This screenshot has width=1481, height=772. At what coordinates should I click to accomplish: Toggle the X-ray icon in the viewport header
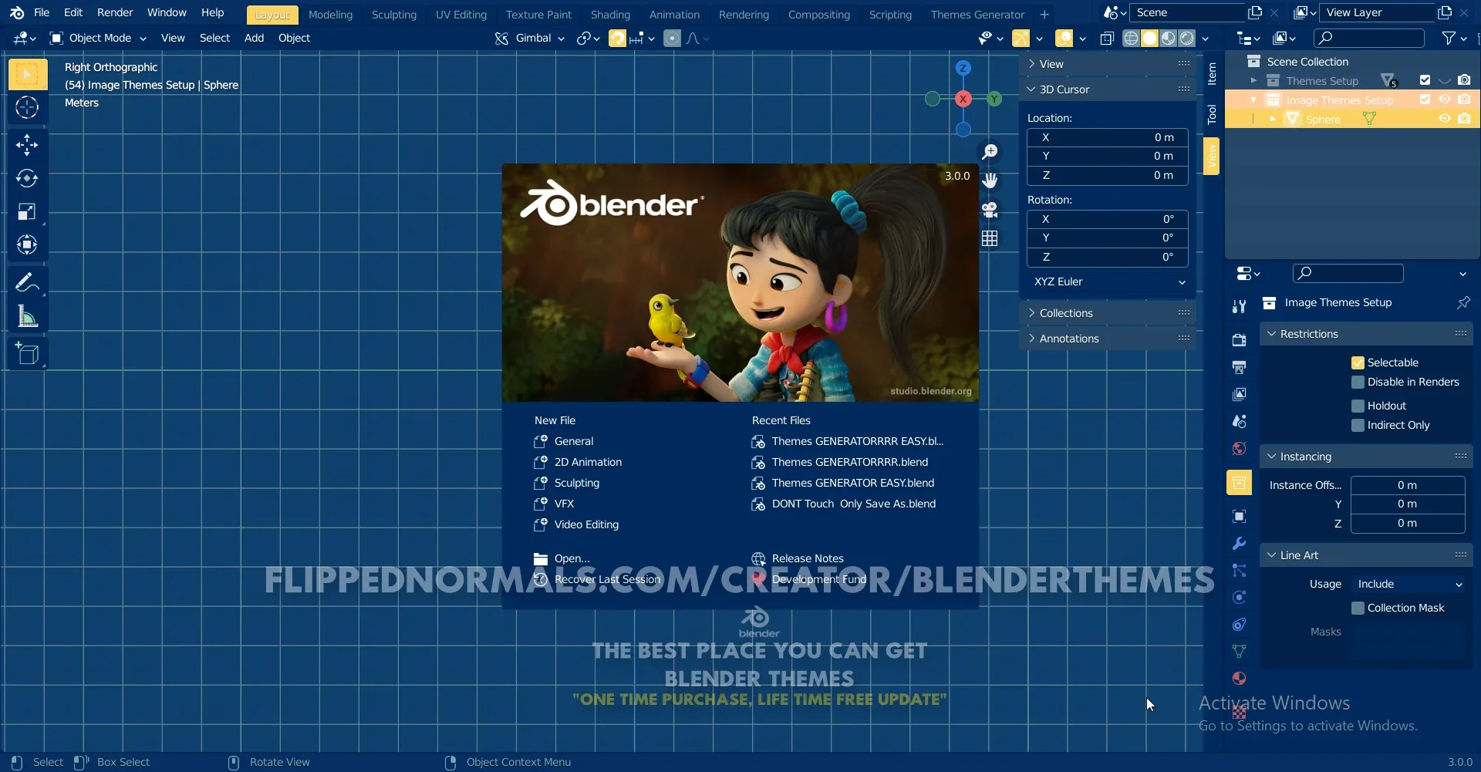pyautogui.click(x=1107, y=38)
